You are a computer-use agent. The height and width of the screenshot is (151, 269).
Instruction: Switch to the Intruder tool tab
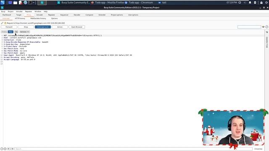pos(40,15)
